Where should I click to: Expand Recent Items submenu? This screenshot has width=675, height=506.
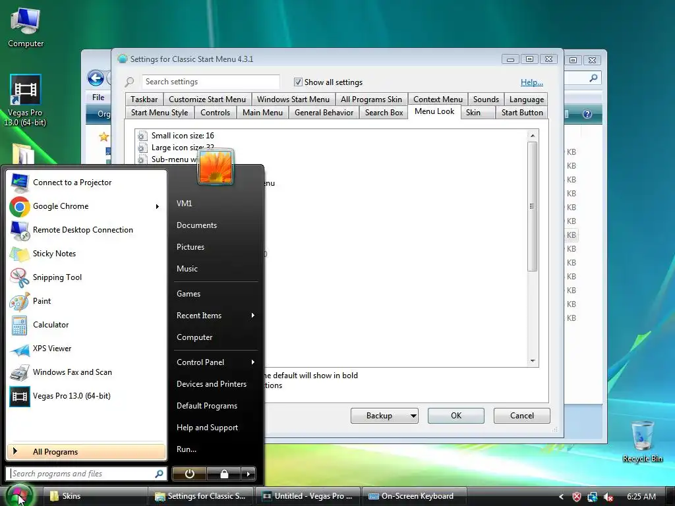253,316
